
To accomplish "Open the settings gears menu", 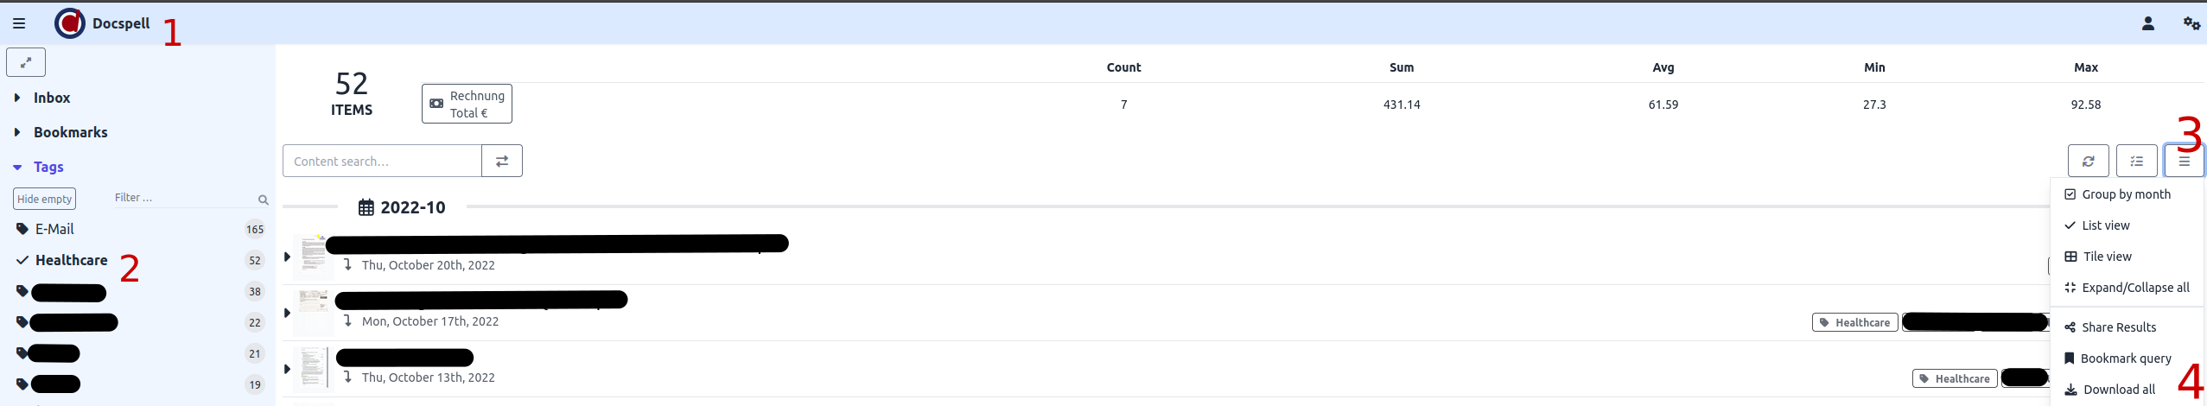I will [x=2191, y=23].
